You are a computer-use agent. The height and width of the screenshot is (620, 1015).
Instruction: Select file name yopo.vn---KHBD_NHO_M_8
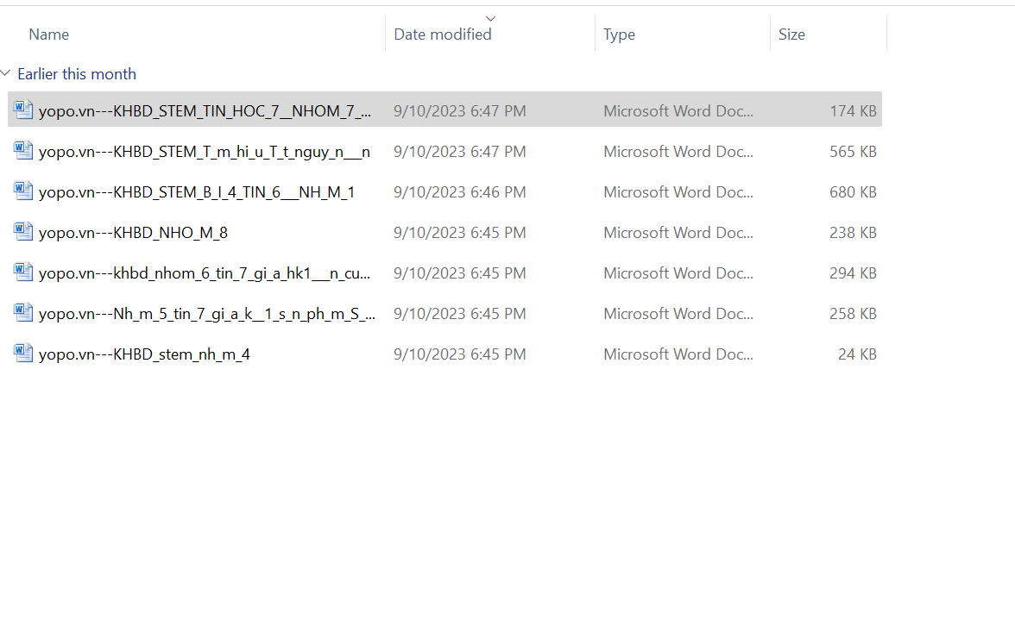pyautogui.click(x=133, y=233)
